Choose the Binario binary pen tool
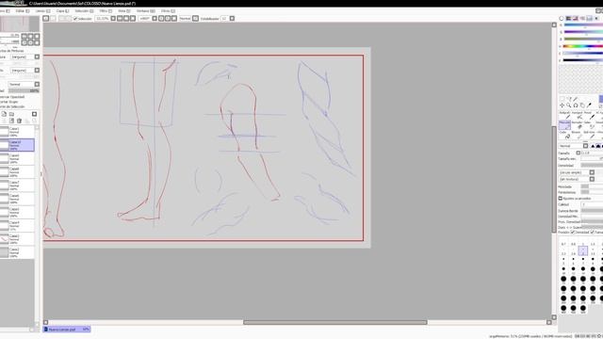This screenshot has height=339, width=603. click(578, 135)
